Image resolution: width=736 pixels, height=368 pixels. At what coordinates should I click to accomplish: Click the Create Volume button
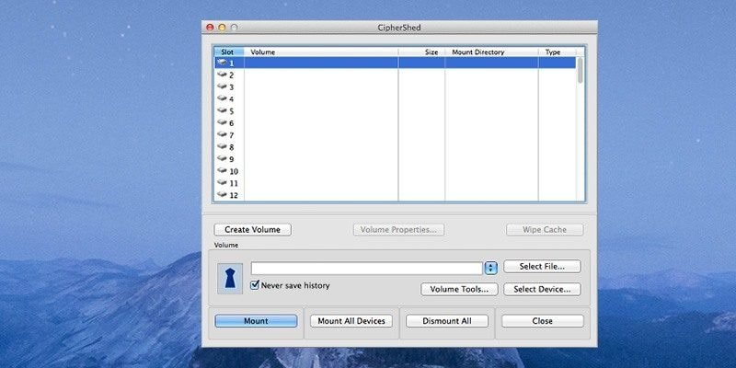[x=252, y=229]
